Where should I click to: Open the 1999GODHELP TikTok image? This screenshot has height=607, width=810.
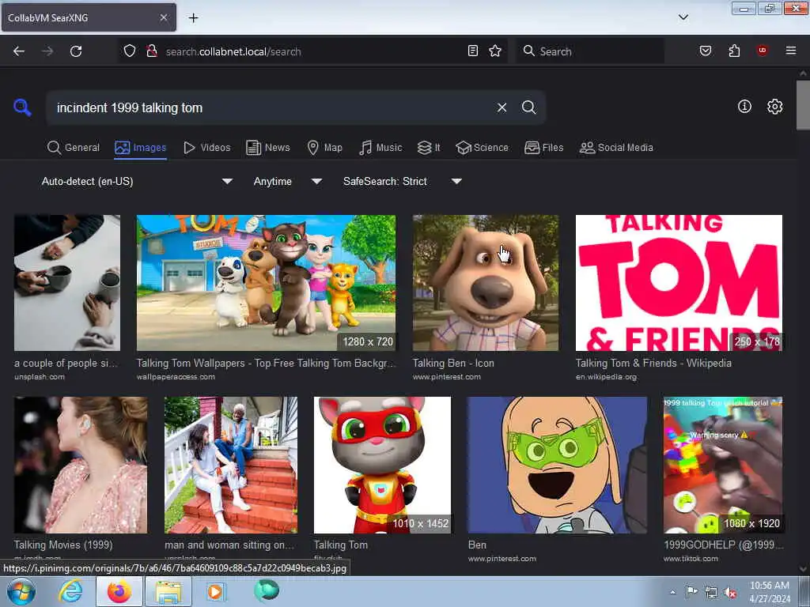pyautogui.click(x=723, y=465)
